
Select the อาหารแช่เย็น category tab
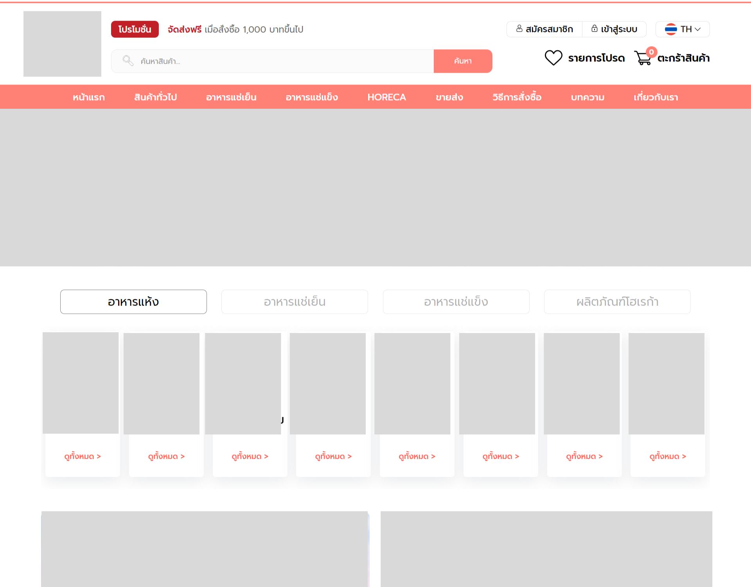[295, 302]
